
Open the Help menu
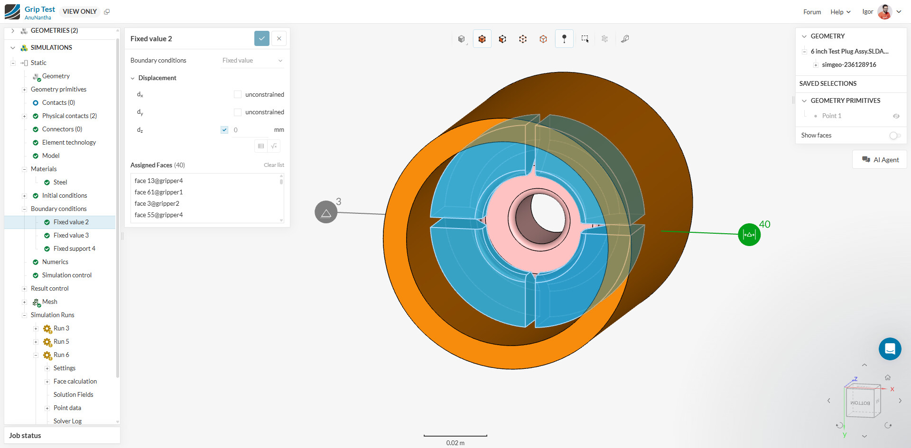pyautogui.click(x=840, y=12)
